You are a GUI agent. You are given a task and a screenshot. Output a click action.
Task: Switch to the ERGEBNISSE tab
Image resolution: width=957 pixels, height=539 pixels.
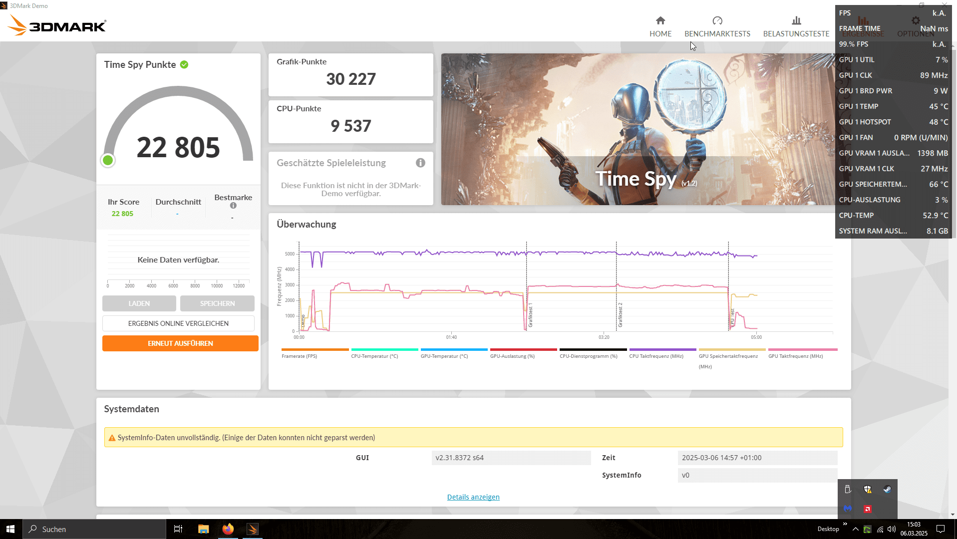pos(863,26)
